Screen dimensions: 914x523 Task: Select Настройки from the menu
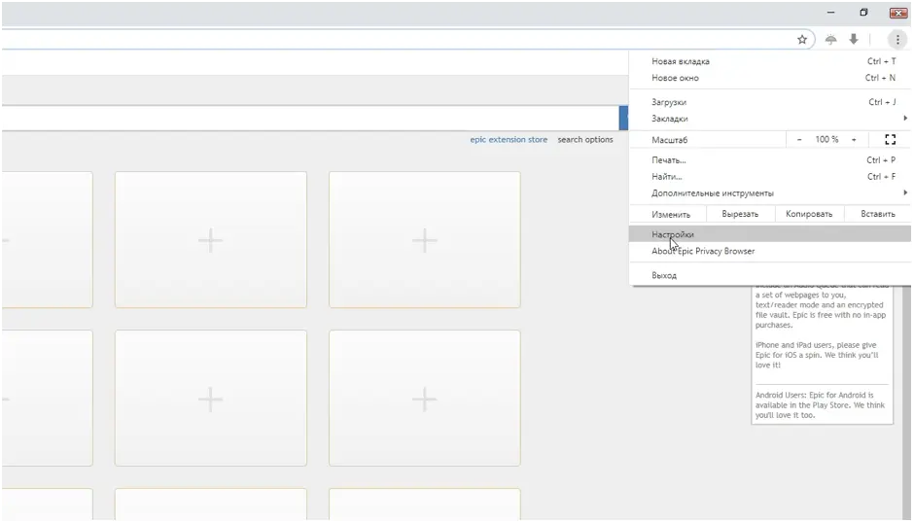click(673, 234)
